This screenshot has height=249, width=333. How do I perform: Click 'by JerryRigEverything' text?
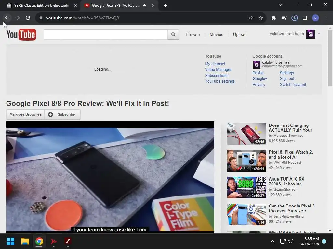point(286,216)
